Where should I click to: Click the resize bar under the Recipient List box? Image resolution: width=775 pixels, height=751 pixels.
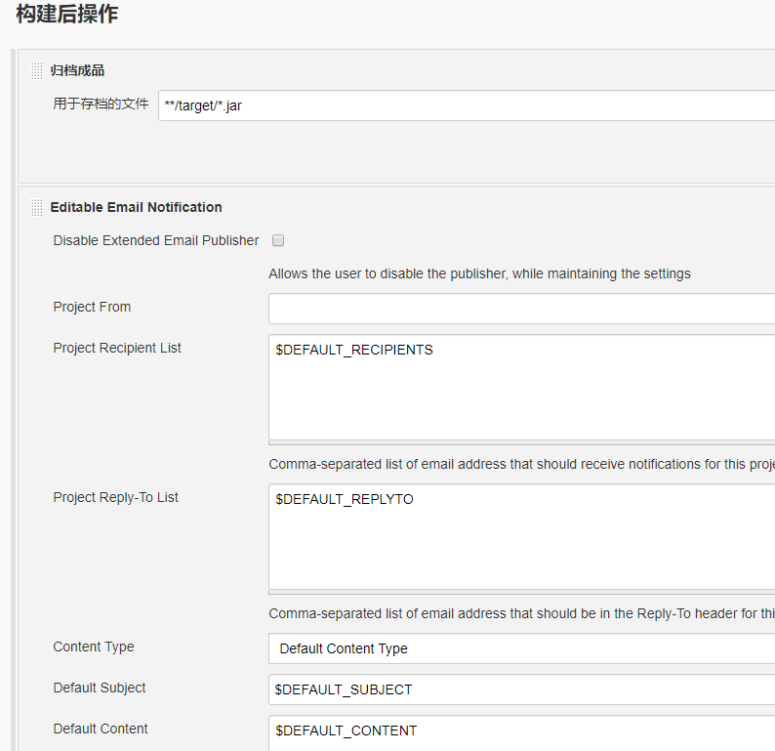click(522, 443)
